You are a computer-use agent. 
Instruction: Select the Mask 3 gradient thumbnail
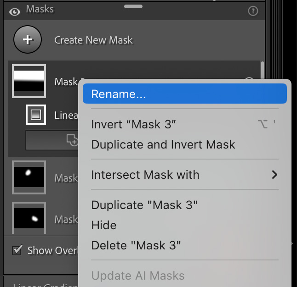click(x=29, y=81)
